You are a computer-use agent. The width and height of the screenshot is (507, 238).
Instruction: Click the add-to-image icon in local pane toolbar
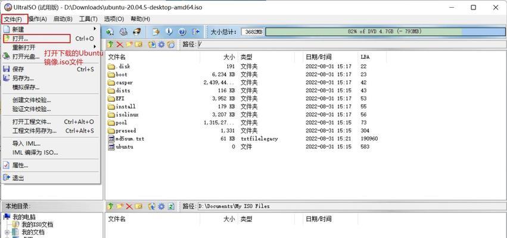coord(152,206)
